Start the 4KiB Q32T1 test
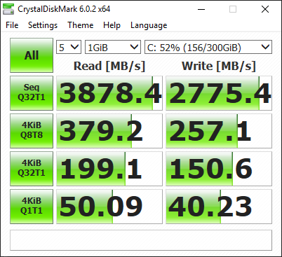This screenshot has width=282, height=257. pyautogui.click(x=32, y=169)
